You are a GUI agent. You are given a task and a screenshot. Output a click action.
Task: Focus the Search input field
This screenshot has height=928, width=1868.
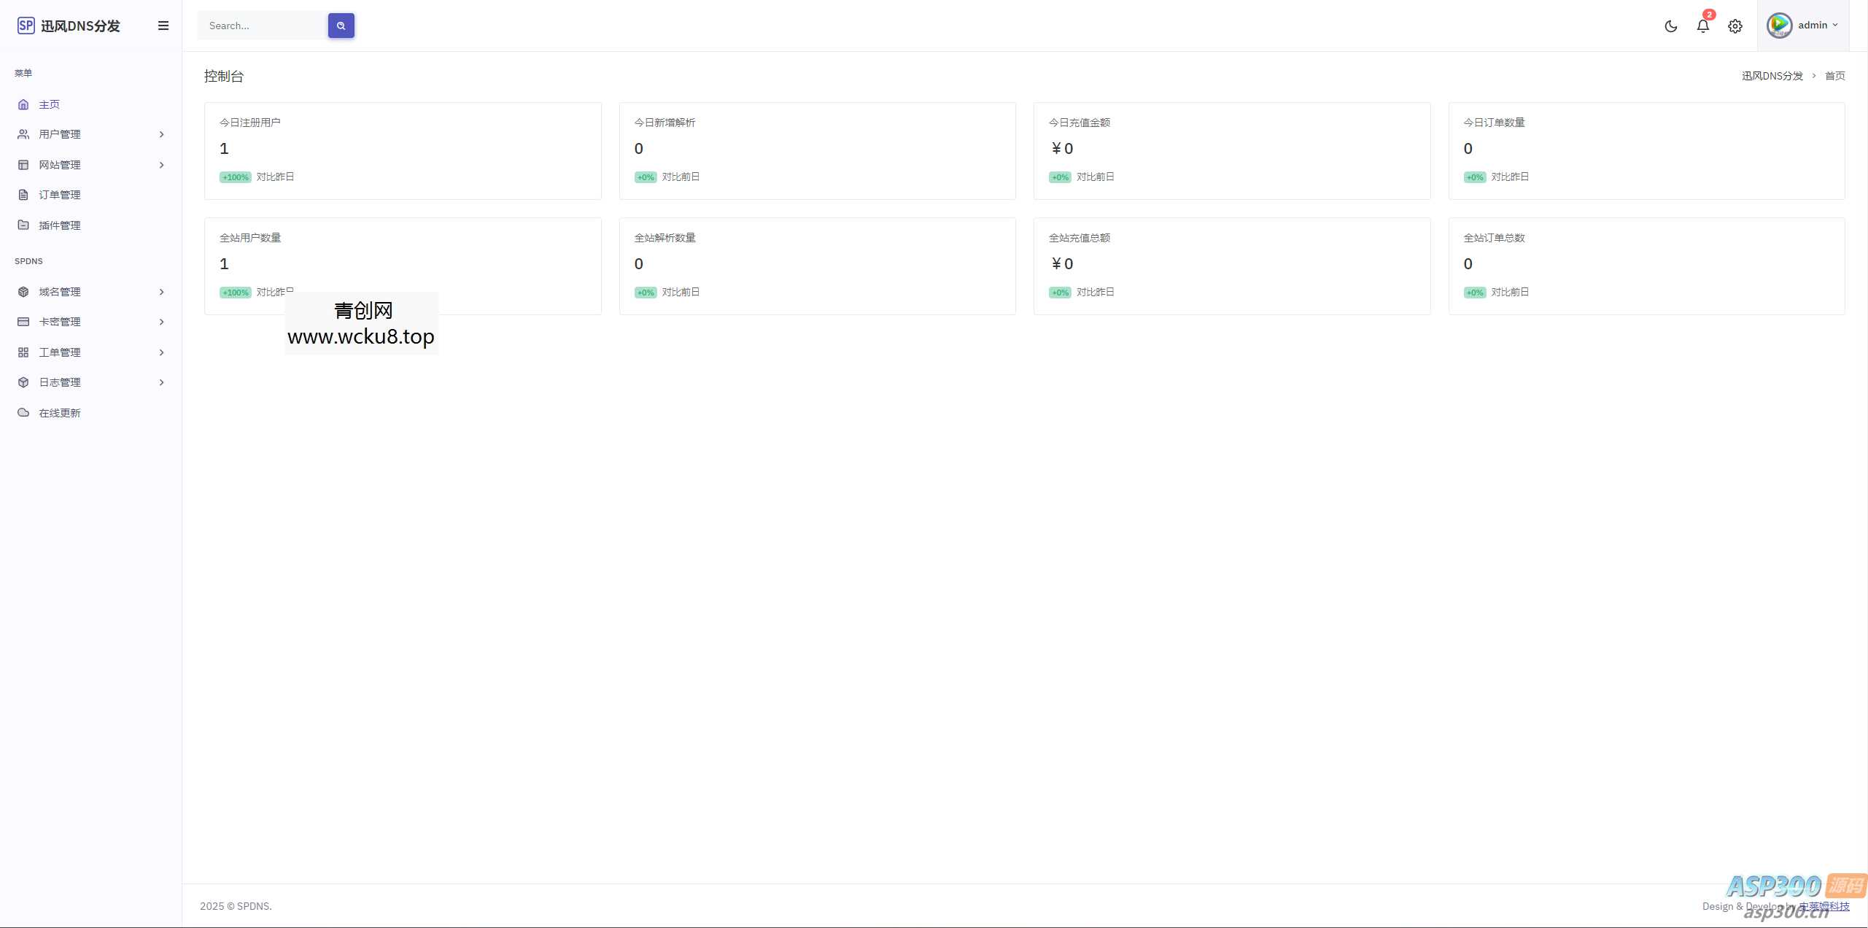tap(263, 26)
